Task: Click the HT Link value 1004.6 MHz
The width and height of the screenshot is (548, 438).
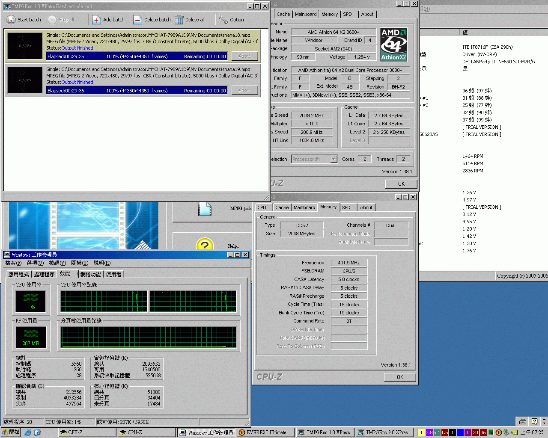Action: 312,140
